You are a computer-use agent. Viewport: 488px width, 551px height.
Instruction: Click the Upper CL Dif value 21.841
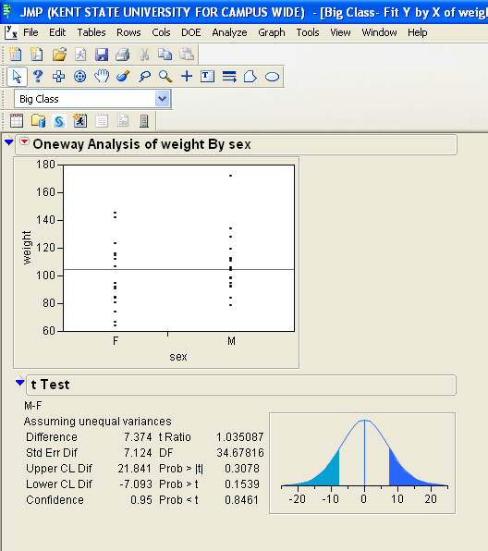click(x=135, y=469)
